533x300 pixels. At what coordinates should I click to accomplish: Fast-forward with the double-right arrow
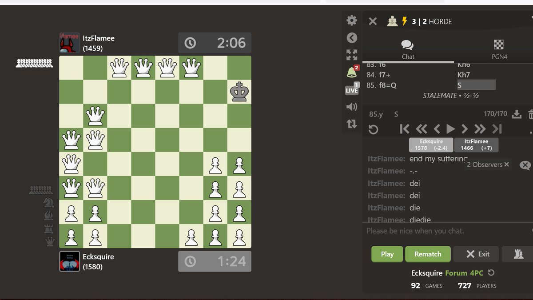(480, 129)
